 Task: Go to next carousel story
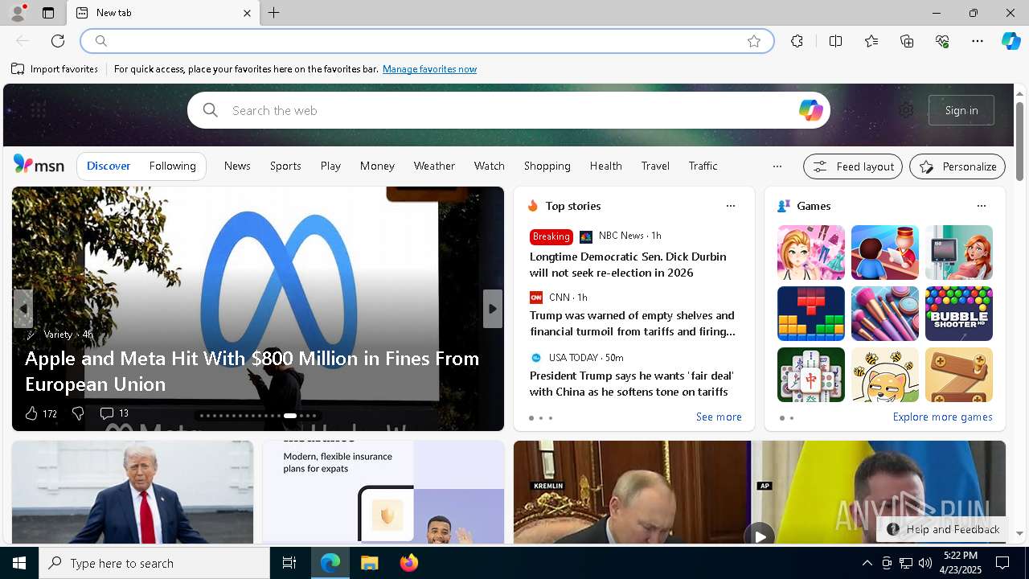(x=493, y=309)
